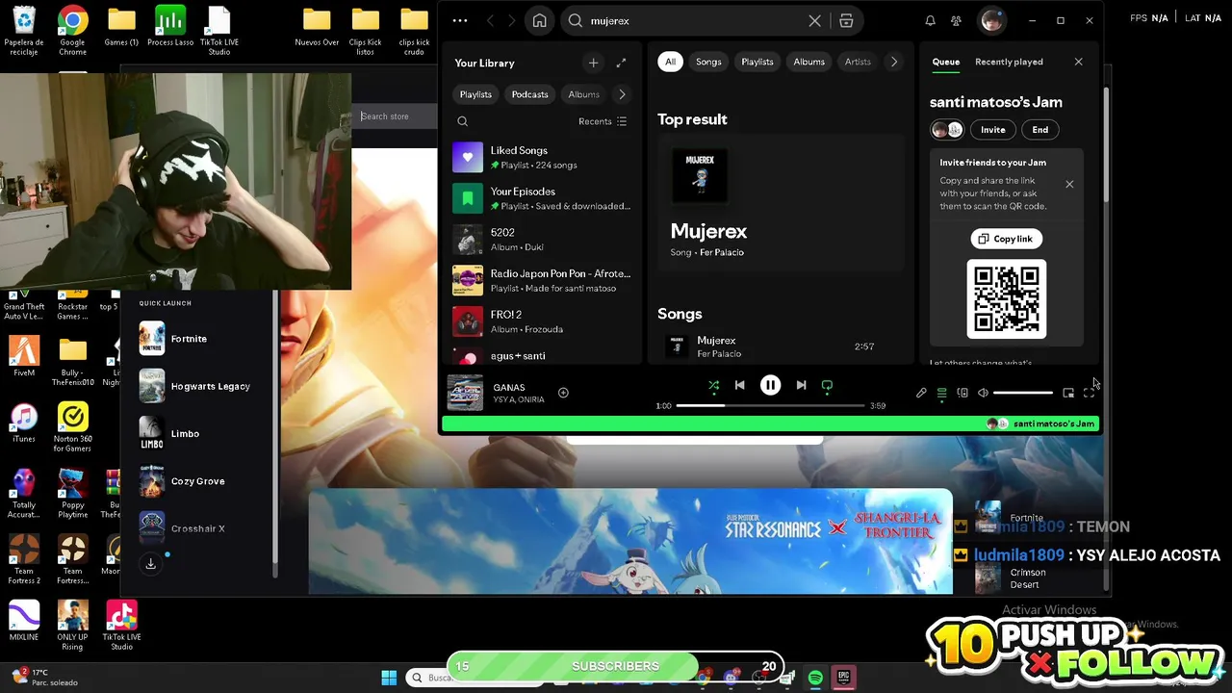Toggle repeat mode

[827, 385]
